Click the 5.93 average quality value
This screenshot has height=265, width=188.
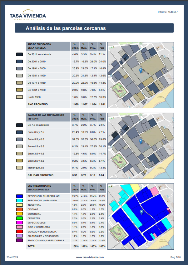pyautogui.click(x=75, y=175)
